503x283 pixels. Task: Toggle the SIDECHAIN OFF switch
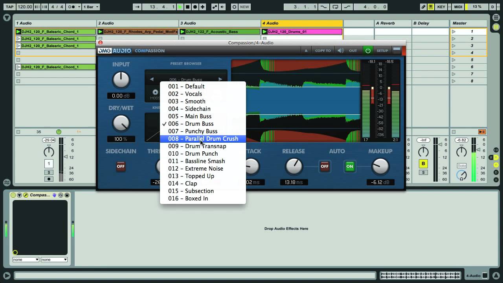coord(121,166)
